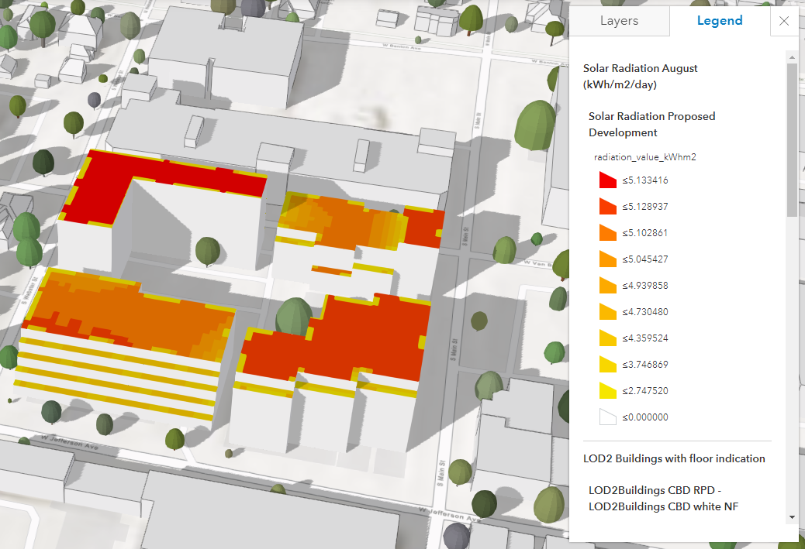Click the orange ≤5.102861 legend symbol
This screenshot has height=549, width=805.
608,232
